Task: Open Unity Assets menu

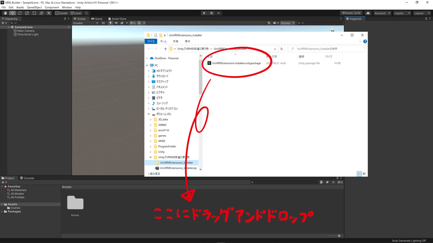Action: click(20, 8)
